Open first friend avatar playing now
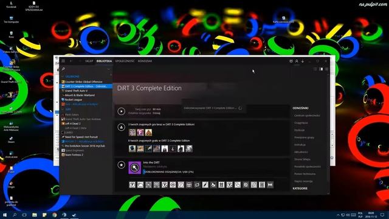This screenshot has width=389, height=219. tap(133, 133)
